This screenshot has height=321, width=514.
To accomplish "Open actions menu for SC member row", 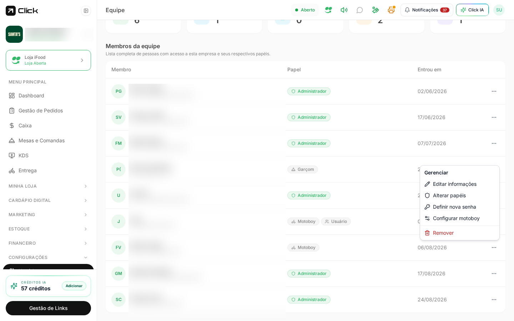I will point(494,300).
